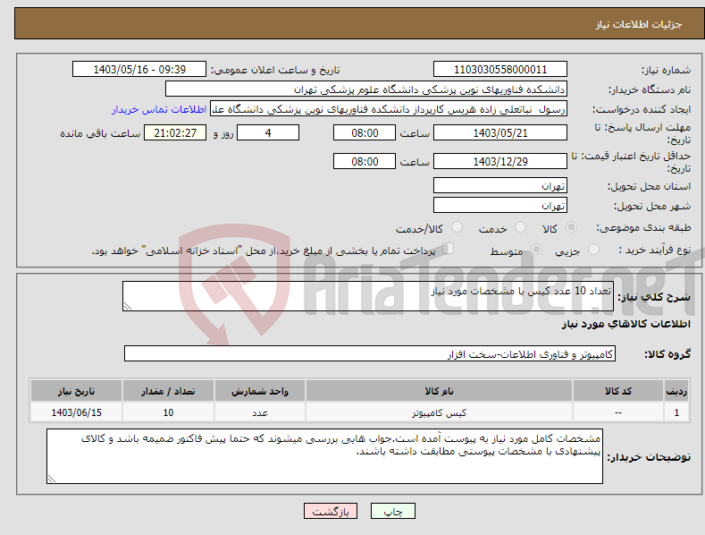The height and width of the screenshot is (535, 705).
Task: Click the استان محل تحویل field تهران
Action: point(500,185)
